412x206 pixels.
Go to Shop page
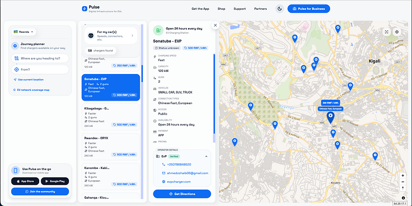tap(221, 9)
